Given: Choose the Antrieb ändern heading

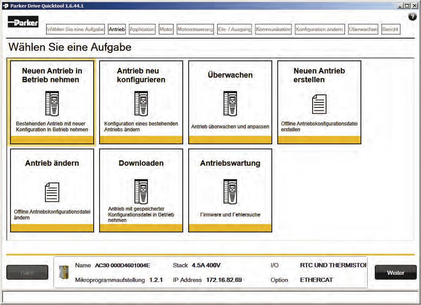Looking at the screenshot, I should point(52,163).
